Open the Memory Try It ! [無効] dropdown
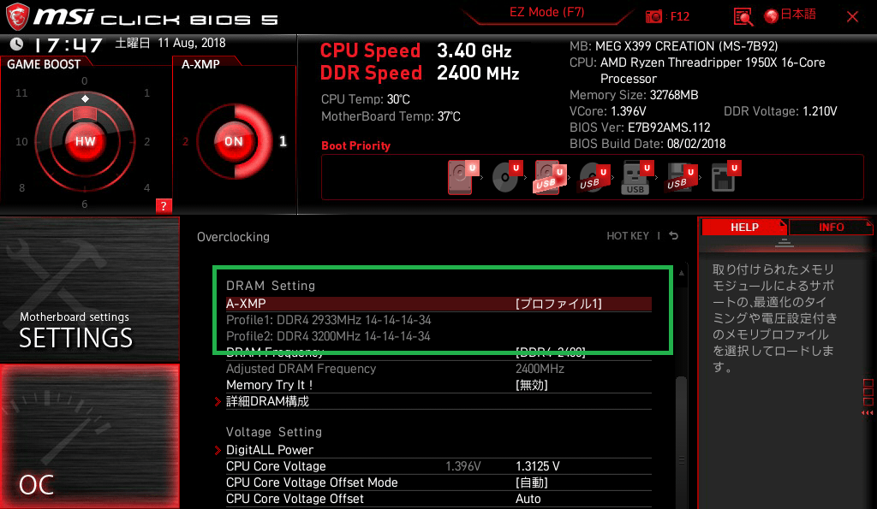Viewport: 877px width, 509px height. (x=531, y=385)
